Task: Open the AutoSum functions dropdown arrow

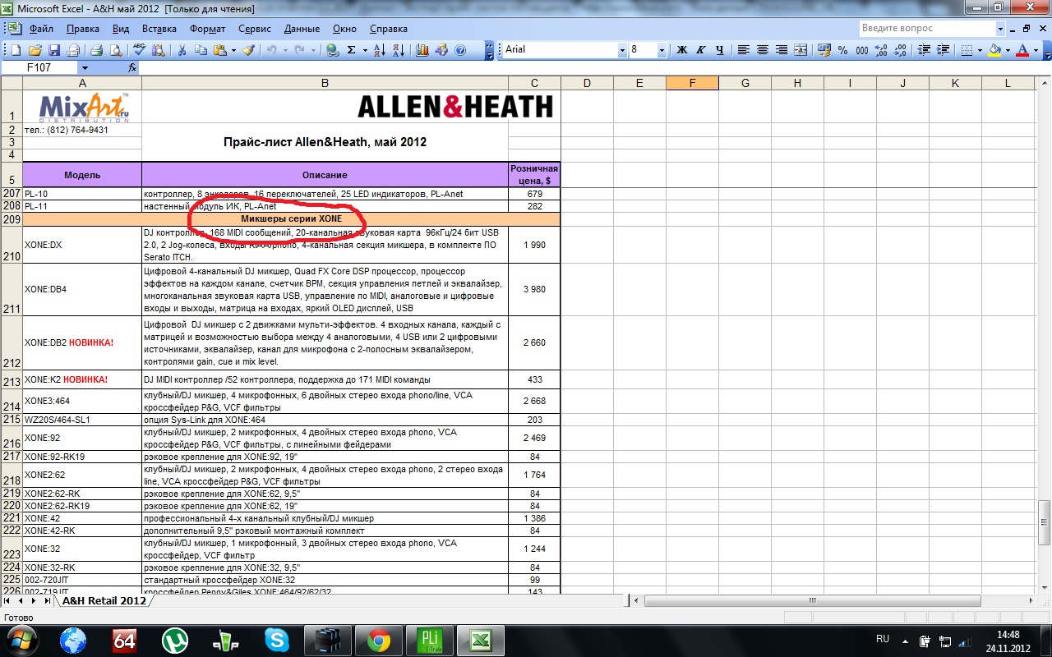Action: pos(364,50)
